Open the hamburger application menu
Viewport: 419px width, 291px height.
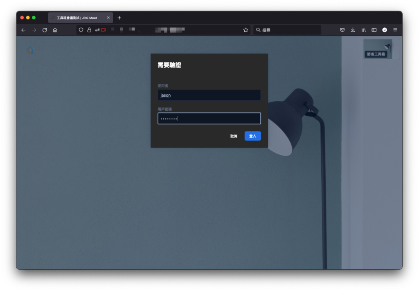(x=395, y=30)
